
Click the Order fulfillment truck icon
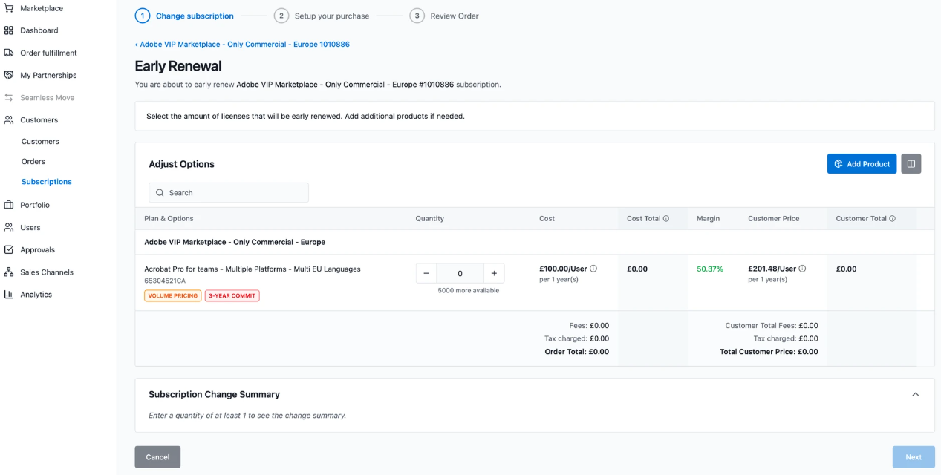[x=9, y=53]
